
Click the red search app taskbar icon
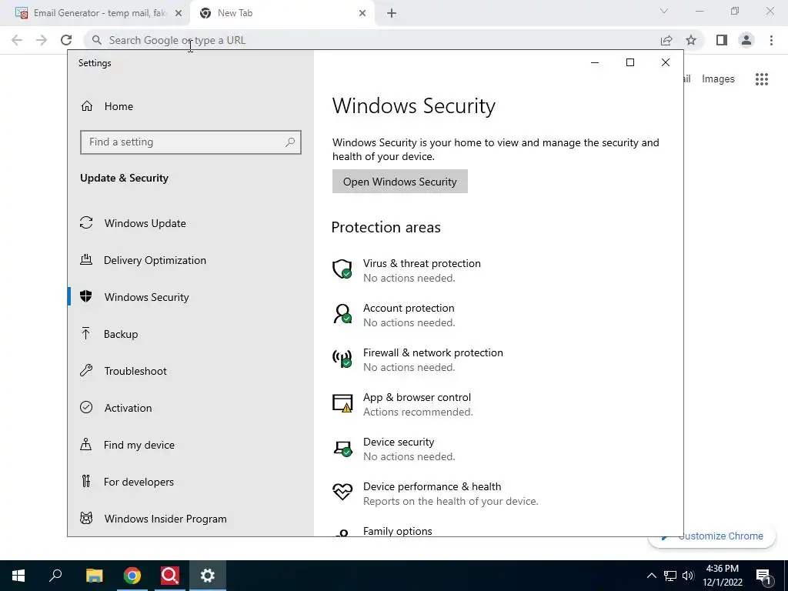point(170,576)
